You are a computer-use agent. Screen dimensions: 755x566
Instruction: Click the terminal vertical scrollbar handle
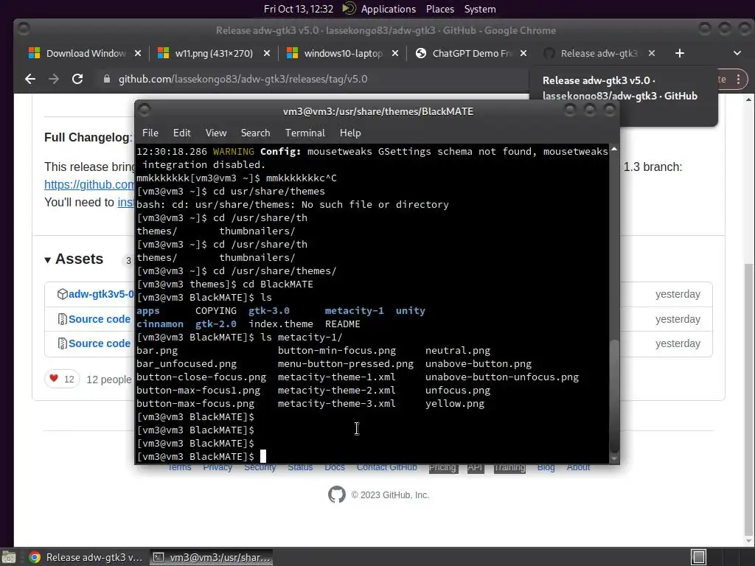click(x=614, y=396)
